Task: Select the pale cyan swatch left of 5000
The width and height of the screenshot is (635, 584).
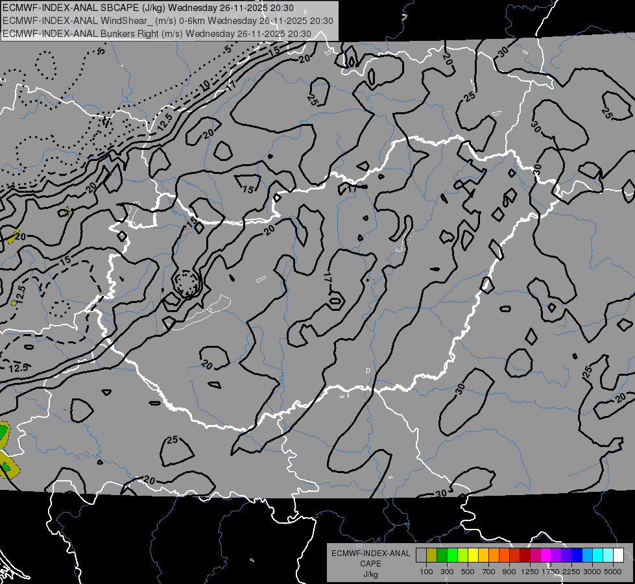Action: 608,555
